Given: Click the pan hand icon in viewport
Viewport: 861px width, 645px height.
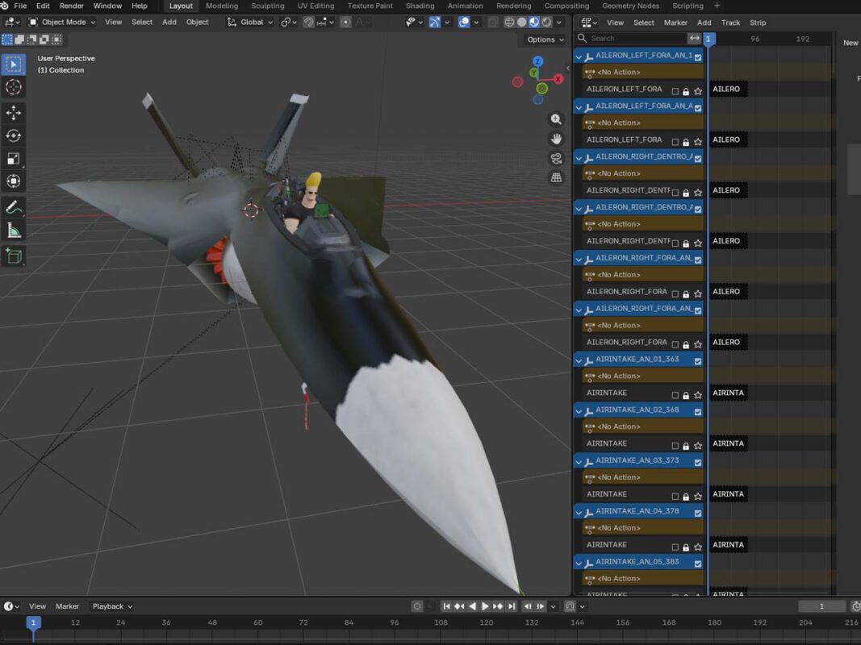Looking at the screenshot, I should tap(556, 139).
